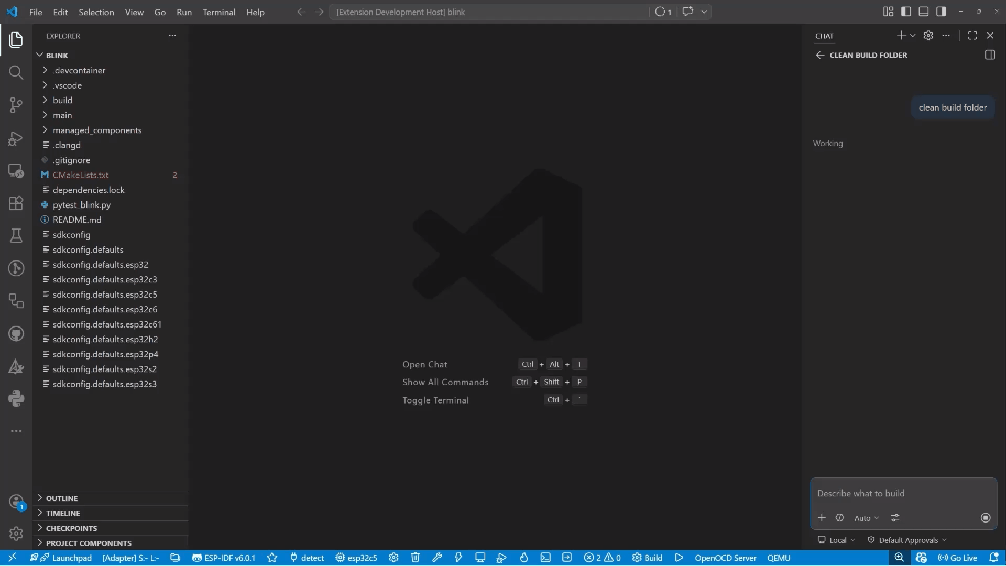Screen dimensions: 1006x566
Task: Open the Testing flask icon
Action: tap(16, 236)
